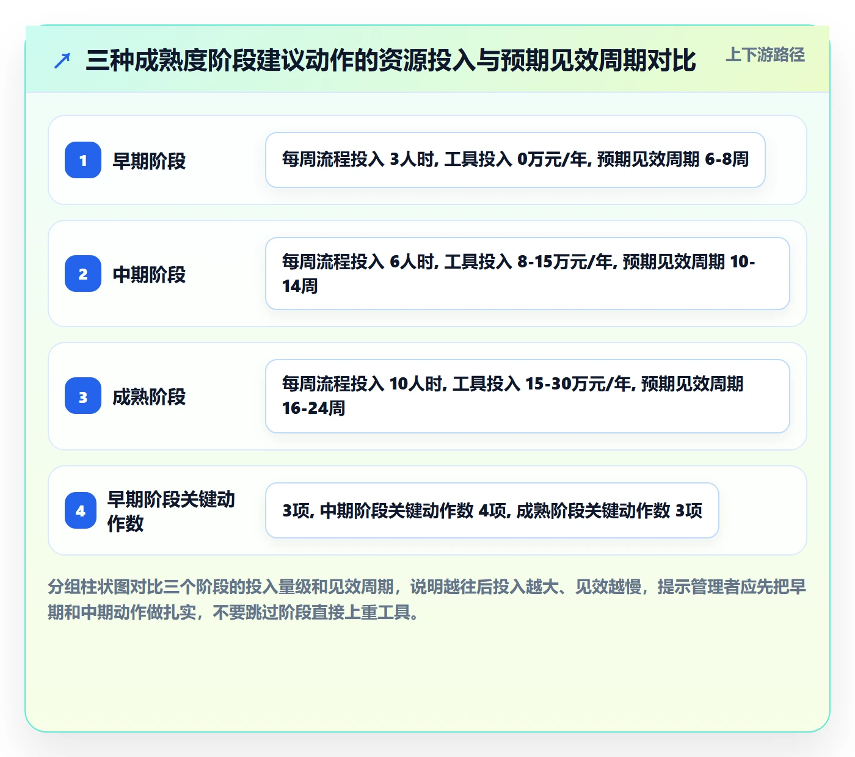Image resolution: width=855 pixels, height=757 pixels.
Task: Select the number 2 badge for 中期阶段
Action: (83, 273)
